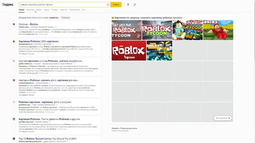Open Крутые картинки из игры Роблокс result
255x143 pixels.
pos(51,61)
